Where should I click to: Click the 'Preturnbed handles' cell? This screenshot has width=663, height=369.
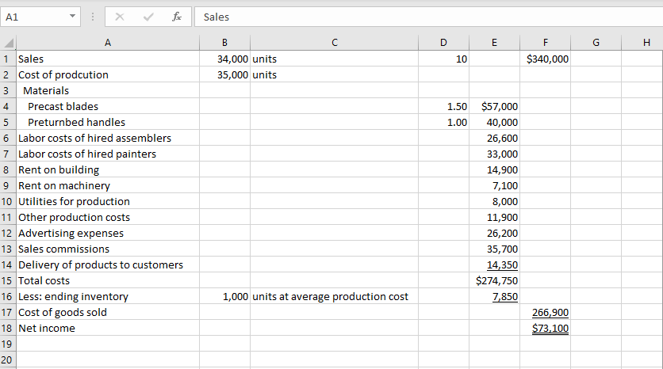click(108, 122)
